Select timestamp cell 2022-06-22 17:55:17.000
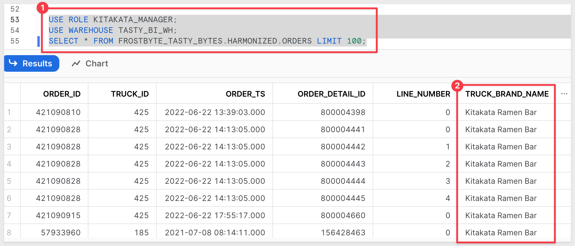Screen dimensions: 575x246 click(215, 215)
